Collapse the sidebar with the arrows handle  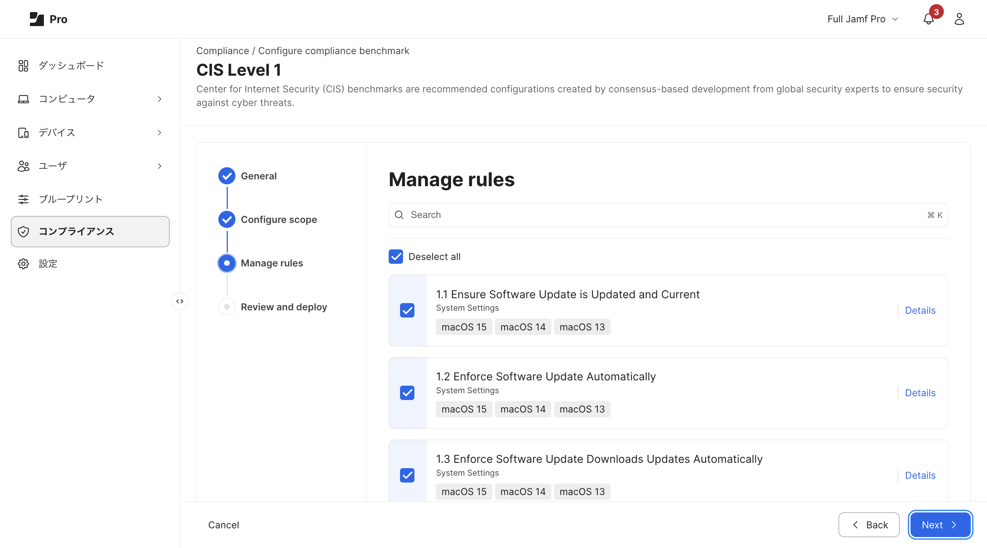coord(179,301)
